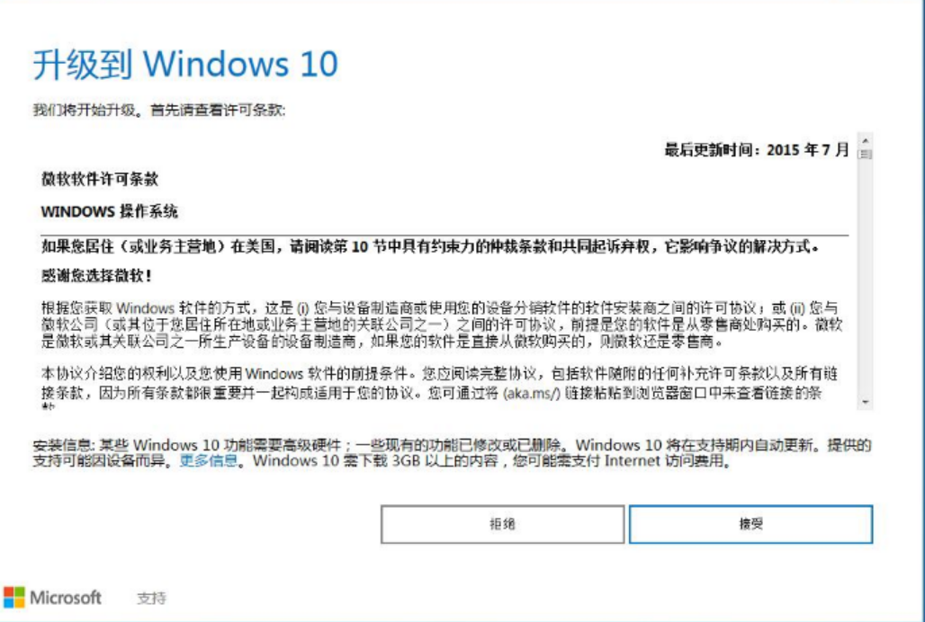925x622 pixels.
Task: Click the 我们将开始升级 subtitle line
Action: [159, 111]
